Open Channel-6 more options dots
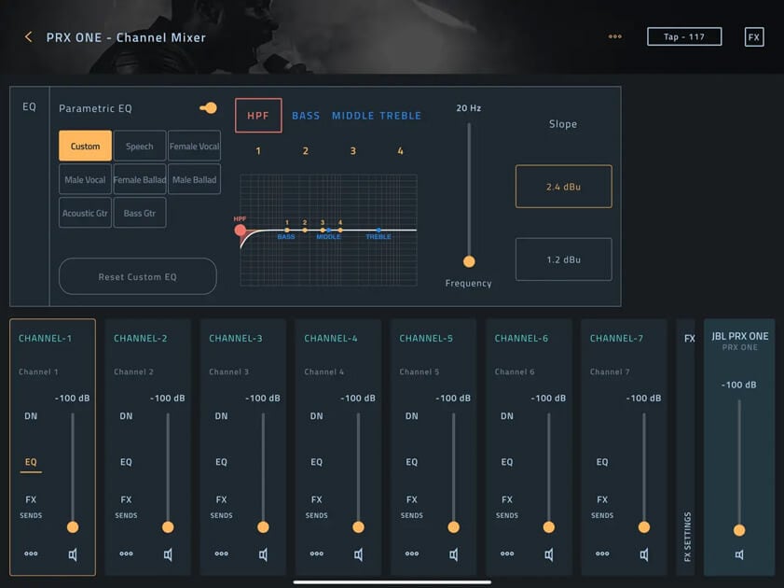784x588 pixels. tap(507, 553)
